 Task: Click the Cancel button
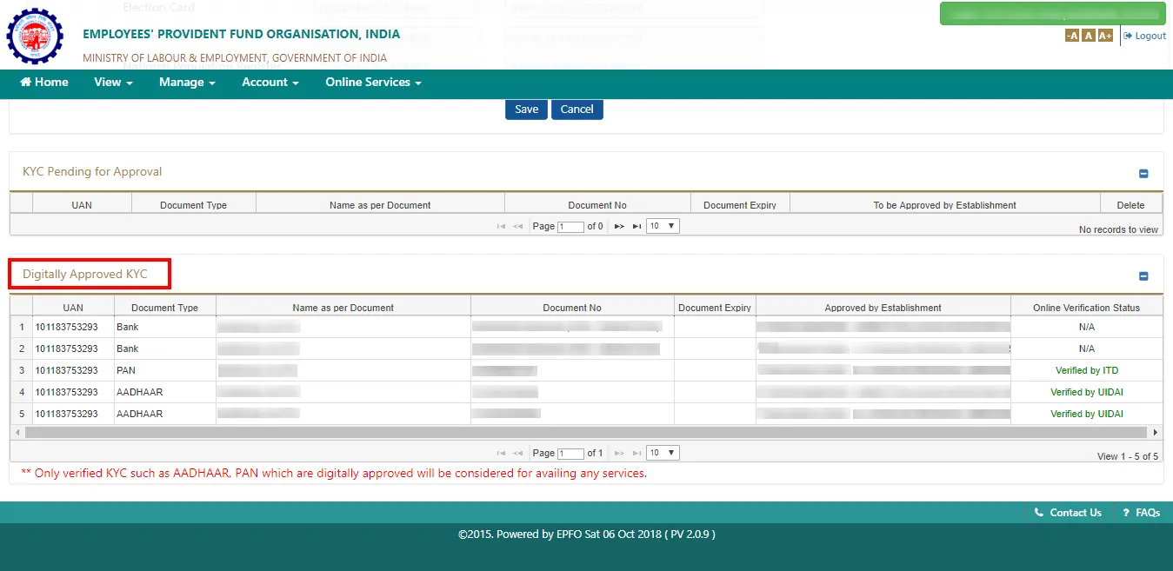point(577,110)
